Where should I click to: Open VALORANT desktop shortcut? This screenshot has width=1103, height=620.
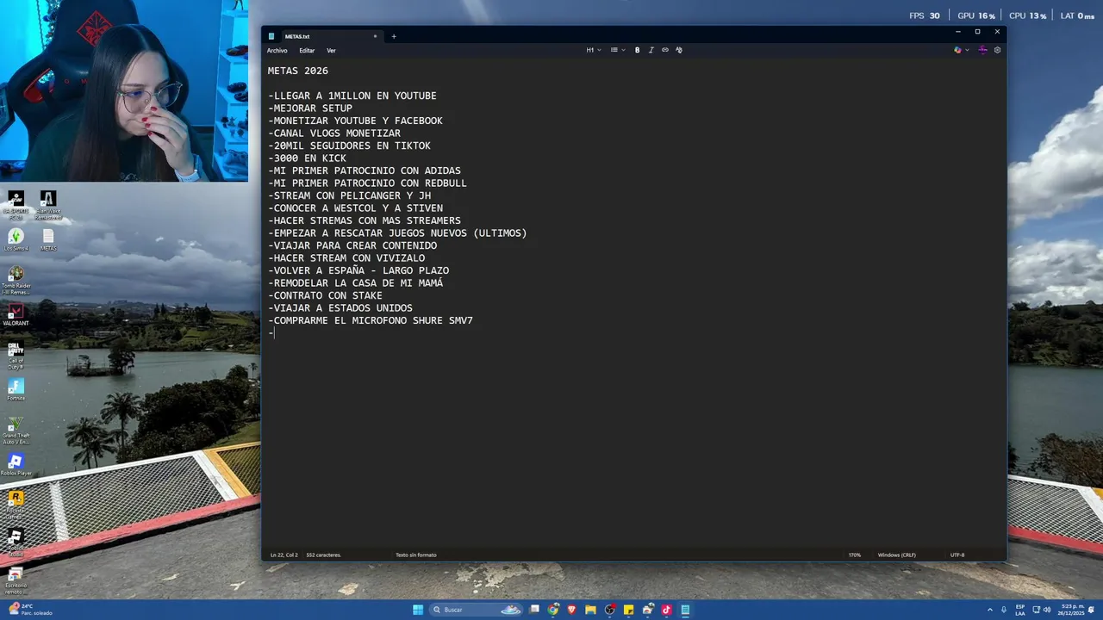coord(16,314)
